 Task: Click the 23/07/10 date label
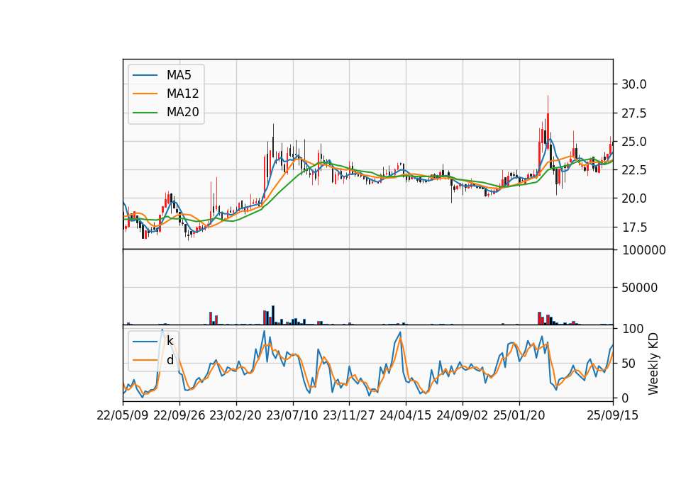292,416
